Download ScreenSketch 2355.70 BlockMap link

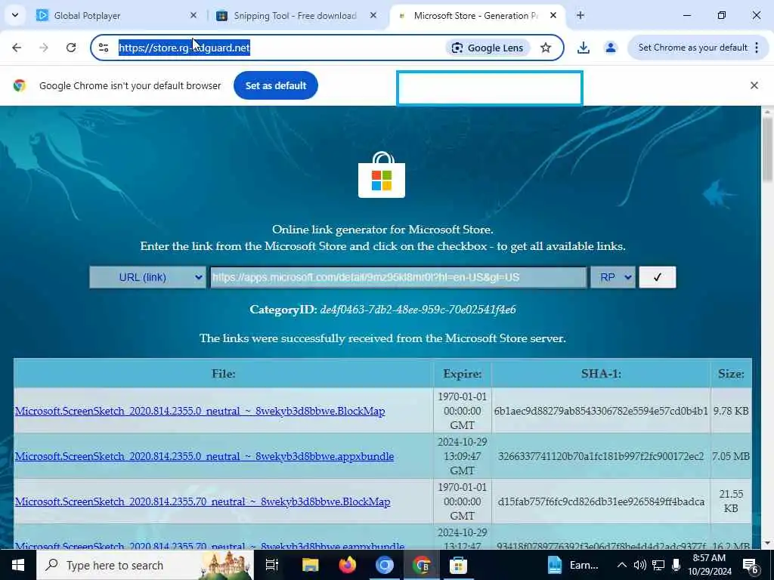(x=203, y=501)
